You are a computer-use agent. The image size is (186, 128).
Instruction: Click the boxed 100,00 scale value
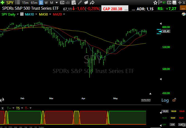pyautogui.click(x=165, y=111)
